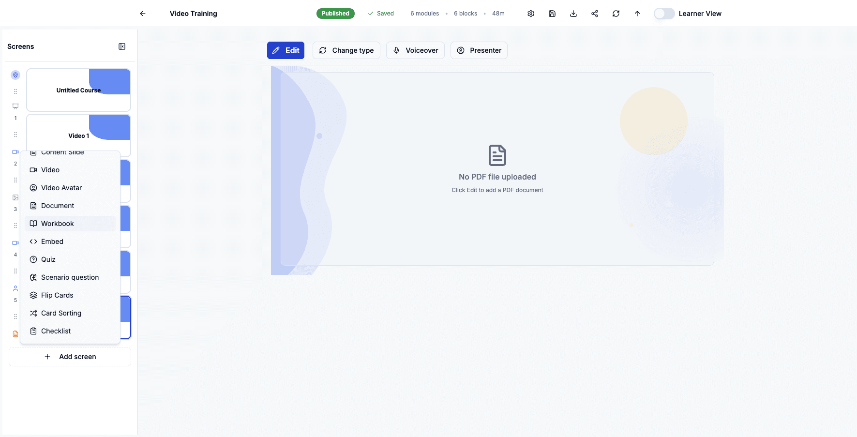The height and width of the screenshot is (437, 857).
Task: Click the orange document icon in sidebar
Action: tap(15, 334)
